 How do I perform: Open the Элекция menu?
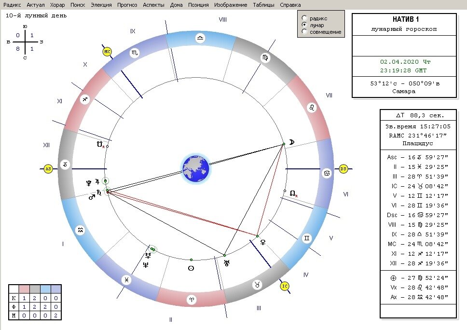[x=101, y=5]
